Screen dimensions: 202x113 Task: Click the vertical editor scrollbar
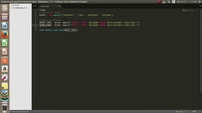click(x=201, y=51)
